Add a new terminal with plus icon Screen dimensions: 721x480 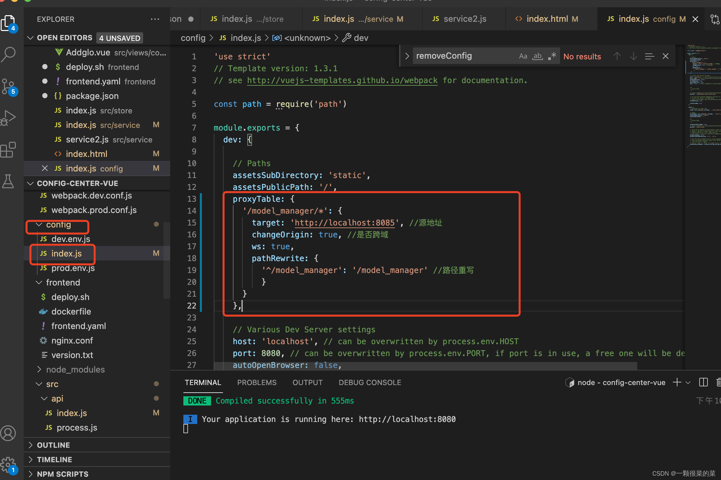click(677, 382)
